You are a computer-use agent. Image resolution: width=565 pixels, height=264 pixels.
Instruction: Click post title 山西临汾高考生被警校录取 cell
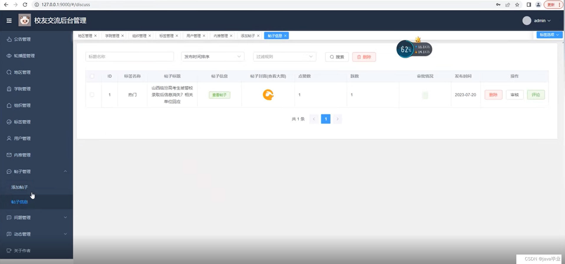[172, 95]
